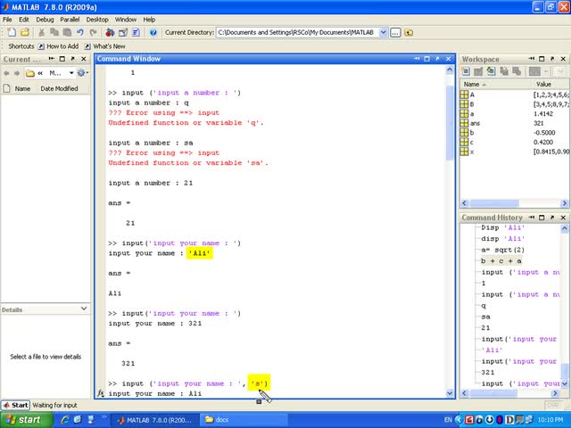Open the Debug menu
571x428 pixels.
pos(45,19)
